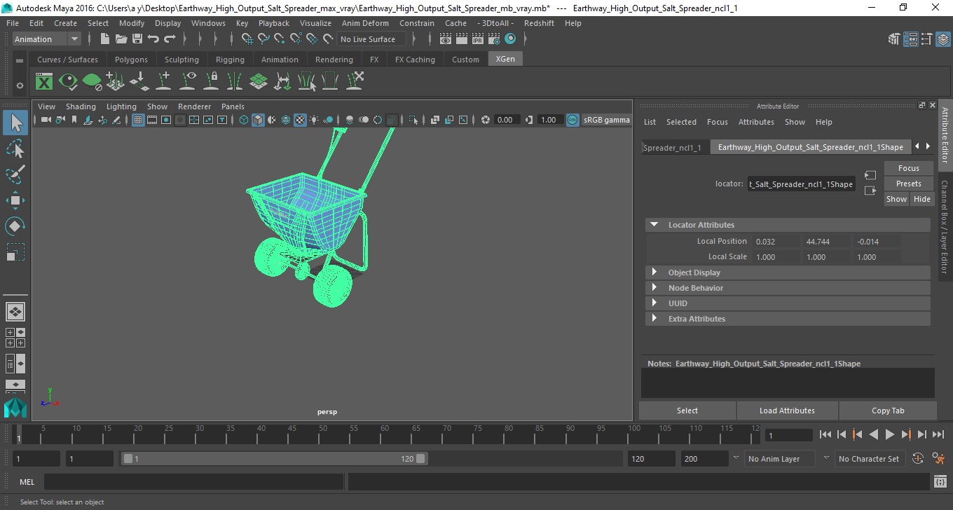Image resolution: width=953 pixels, height=510 pixels.
Task: Choose the Lasso Select tool
Action: click(x=15, y=149)
